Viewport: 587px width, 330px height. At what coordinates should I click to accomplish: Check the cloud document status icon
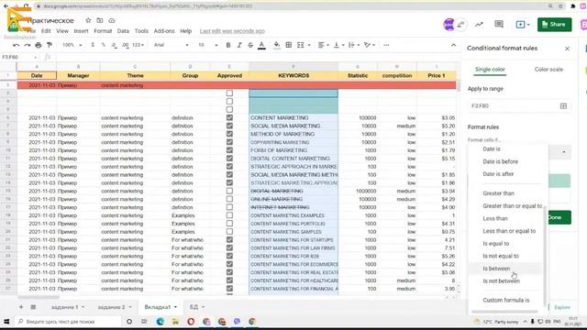(x=112, y=20)
